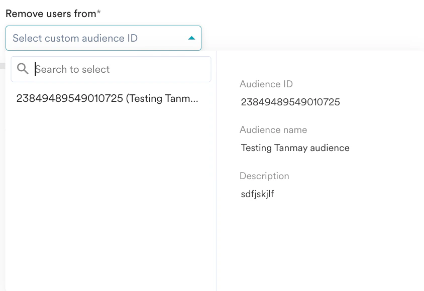Click the sdfjskjlf description text
424x291 pixels.
tap(257, 194)
